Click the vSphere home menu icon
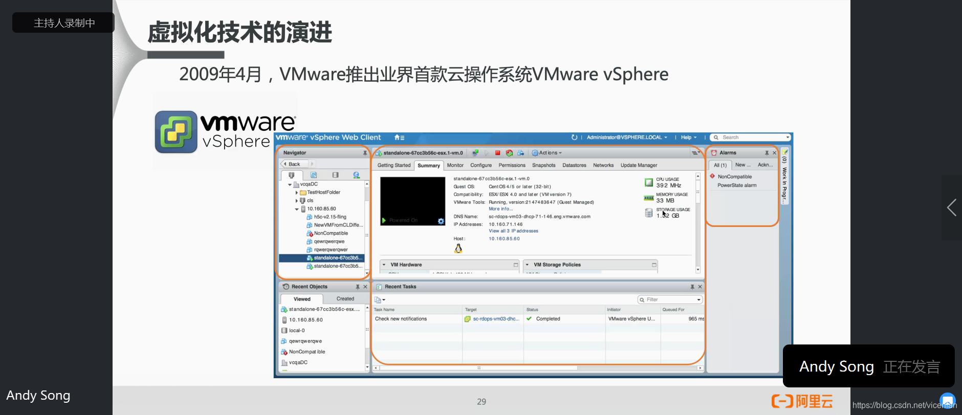 coord(399,137)
